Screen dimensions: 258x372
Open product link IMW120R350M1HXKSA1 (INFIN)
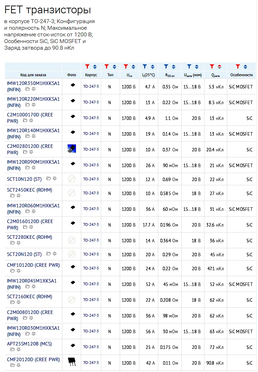[33, 86]
